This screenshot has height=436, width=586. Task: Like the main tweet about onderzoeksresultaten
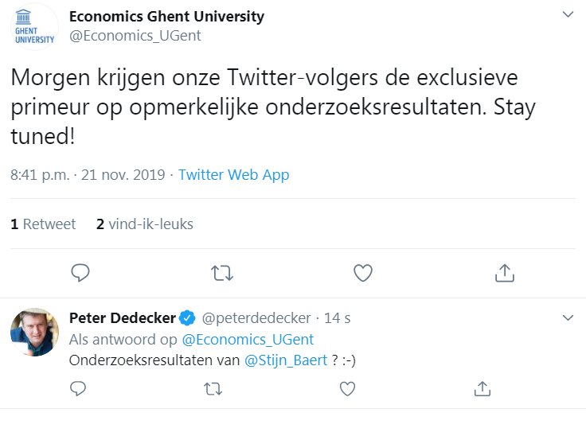click(x=363, y=273)
